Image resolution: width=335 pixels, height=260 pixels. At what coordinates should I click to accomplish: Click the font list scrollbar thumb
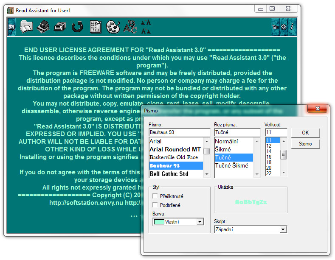pyautogui.click(x=206, y=151)
